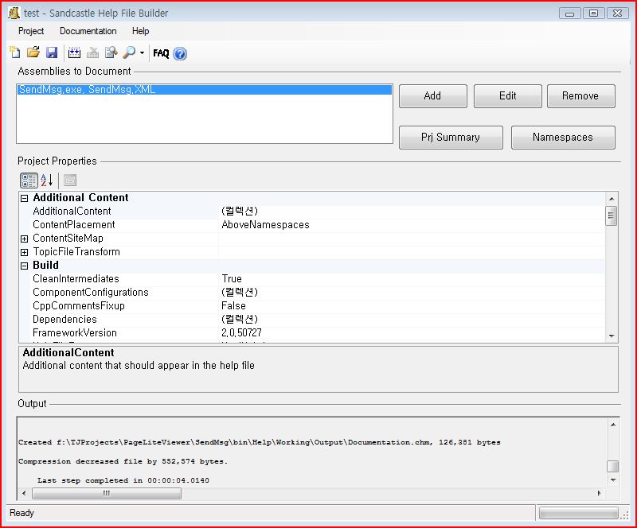Viewport: 637px width, 528px height.
Task: Select the FrameworkVersion property
Action: 75,333
